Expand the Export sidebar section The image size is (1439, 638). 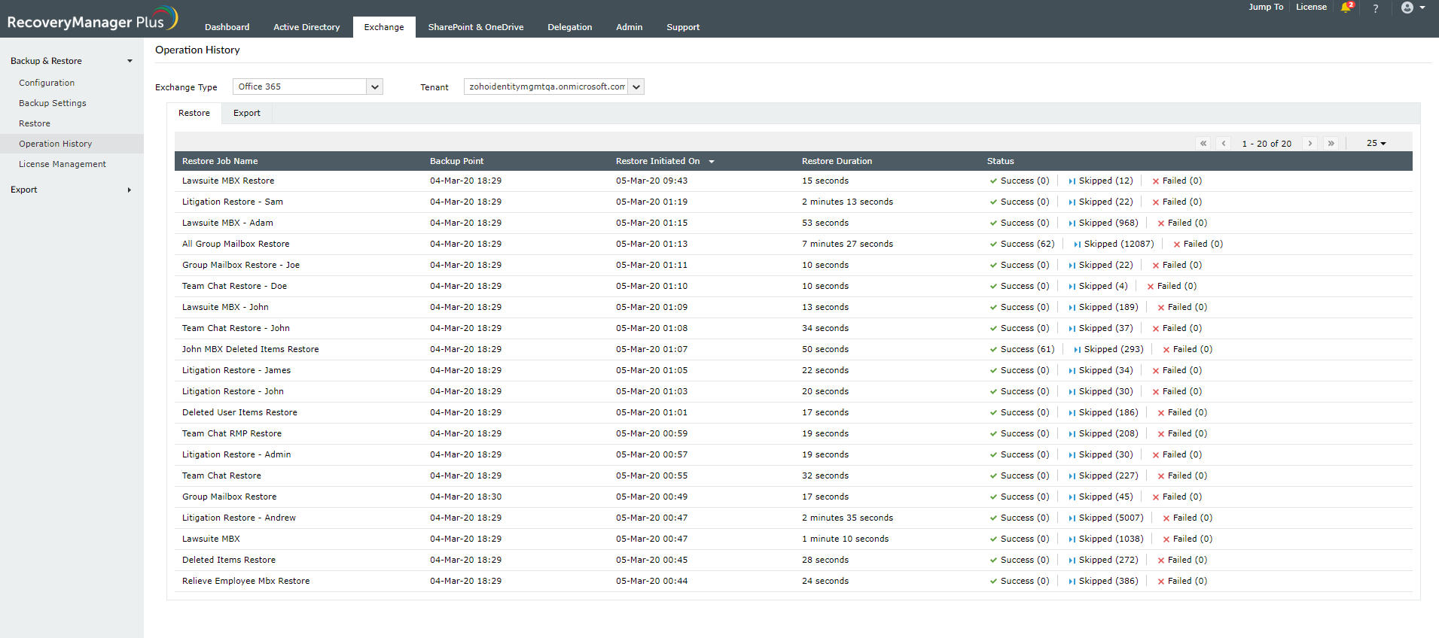point(130,190)
